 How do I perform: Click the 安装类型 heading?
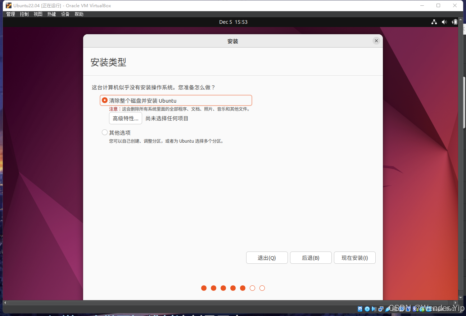tap(108, 62)
